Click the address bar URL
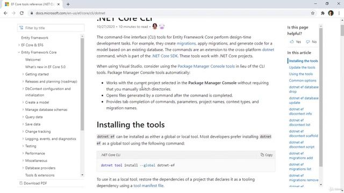 pos(70,13)
